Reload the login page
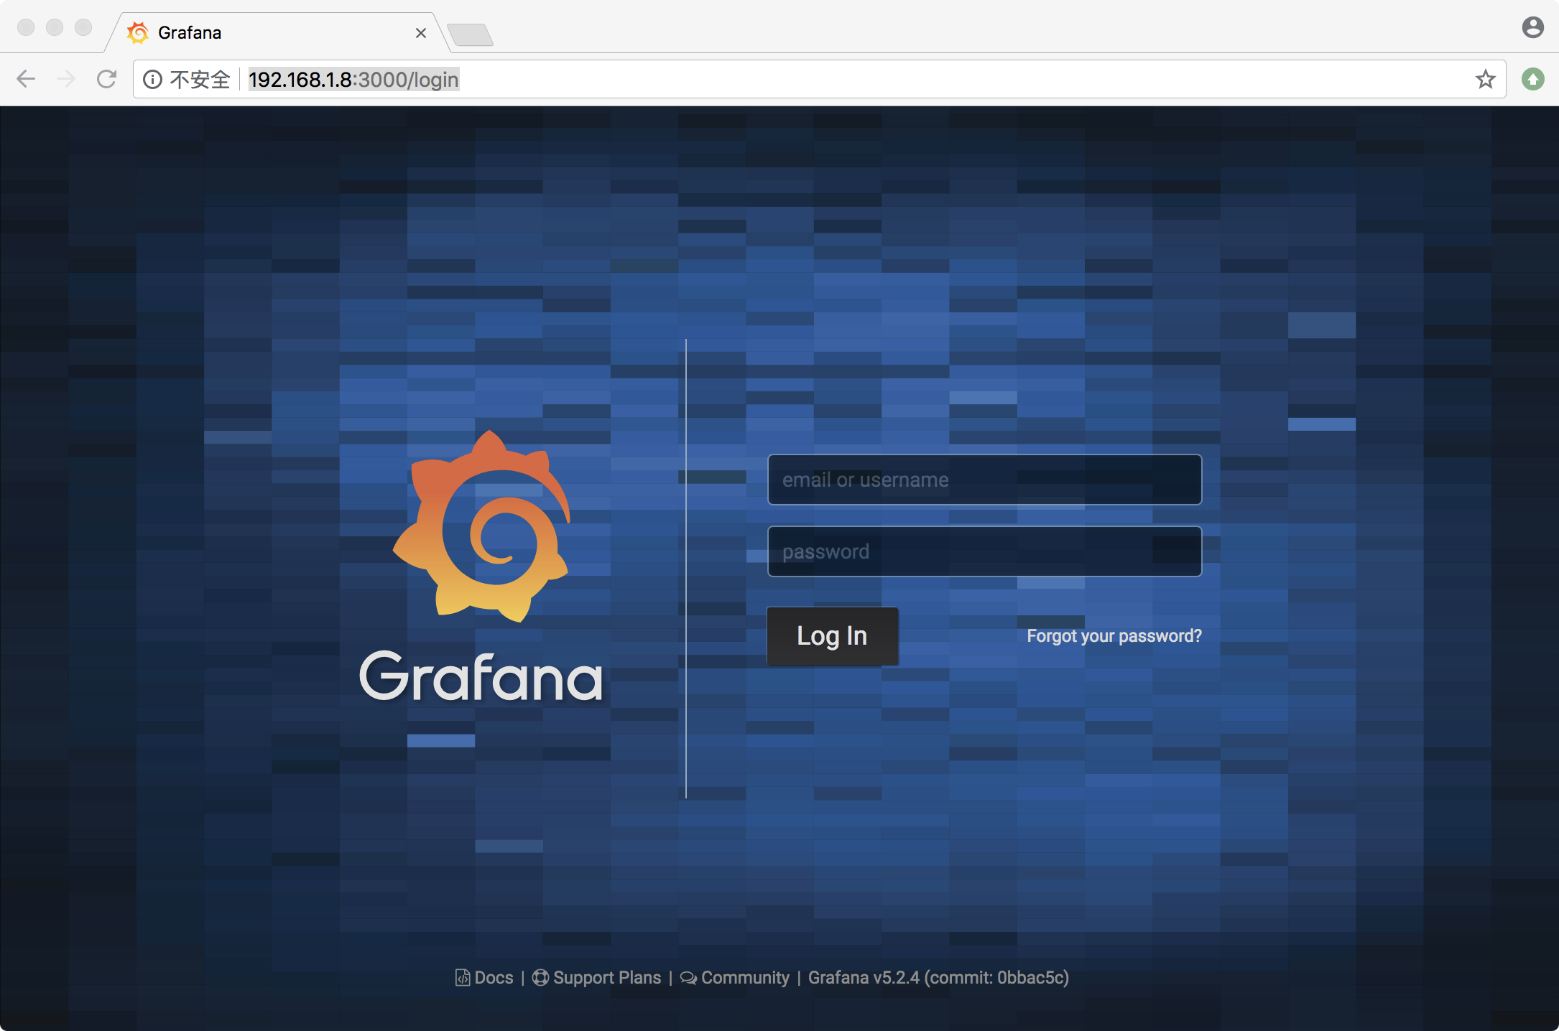 (x=106, y=79)
